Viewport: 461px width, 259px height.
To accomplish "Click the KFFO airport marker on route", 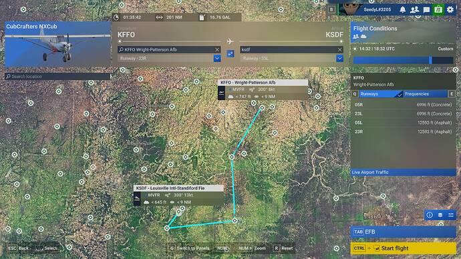I will click(x=262, y=107).
